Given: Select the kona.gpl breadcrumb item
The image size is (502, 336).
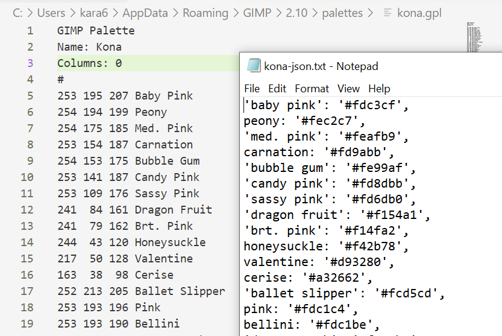Looking at the screenshot, I should (x=419, y=13).
